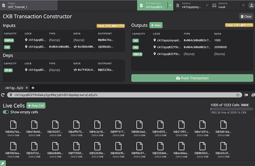Open the TX Constructor tab
Image resolution: width=255 pixels, height=166 pixels.
(x=152, y=6)
